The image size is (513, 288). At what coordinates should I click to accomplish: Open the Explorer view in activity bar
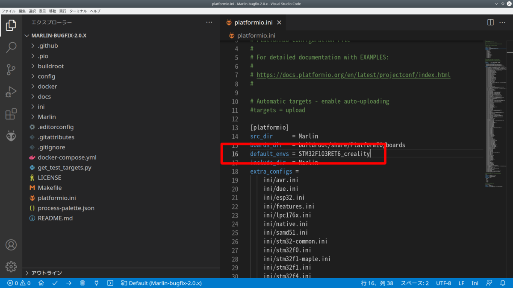(x=11, y=26)
